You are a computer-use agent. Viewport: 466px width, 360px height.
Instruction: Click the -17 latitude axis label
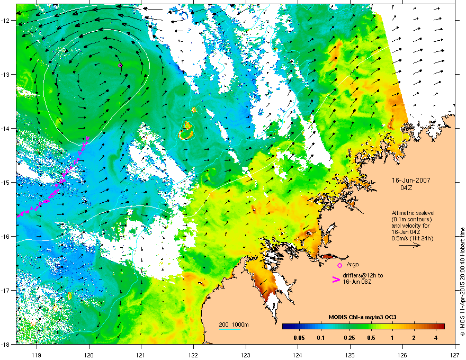pyautogui.click(x=6, y=290)
